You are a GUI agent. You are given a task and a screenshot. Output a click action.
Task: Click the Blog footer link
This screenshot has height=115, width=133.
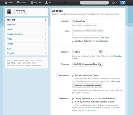pyautogui.click(x=8, y=63)
